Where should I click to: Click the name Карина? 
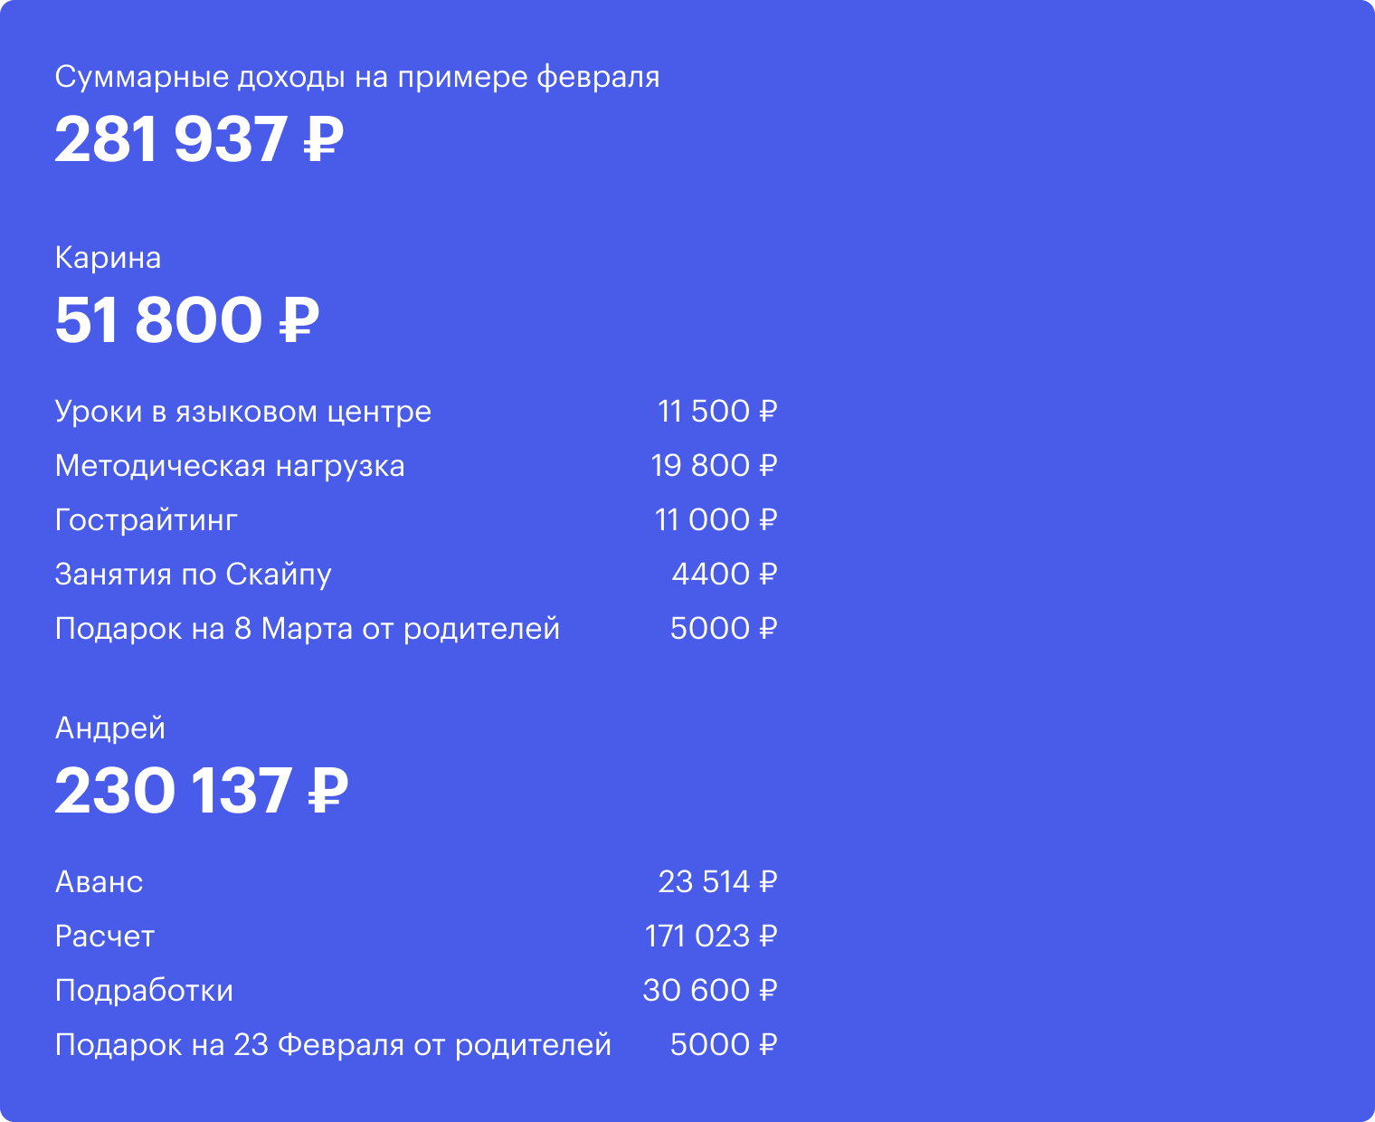109,259
